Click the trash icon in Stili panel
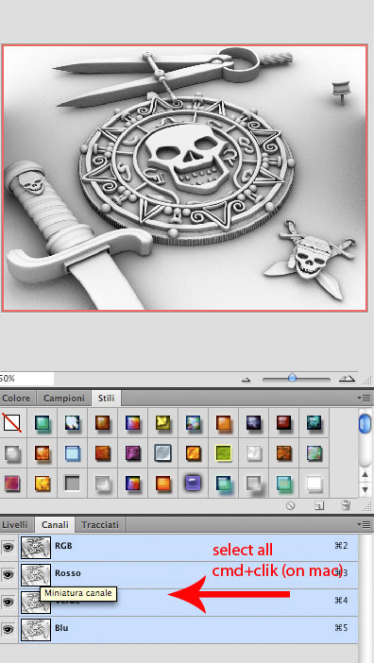 tap(346, 505)
